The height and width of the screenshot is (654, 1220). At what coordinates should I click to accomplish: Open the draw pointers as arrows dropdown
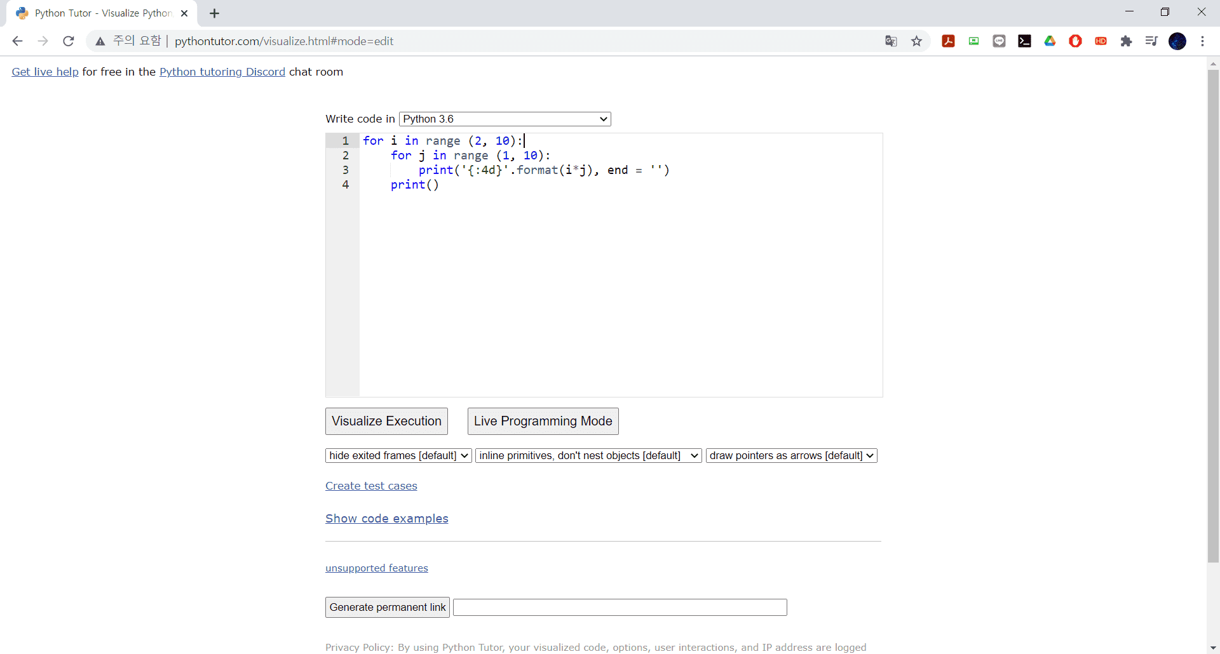[791, 456]
